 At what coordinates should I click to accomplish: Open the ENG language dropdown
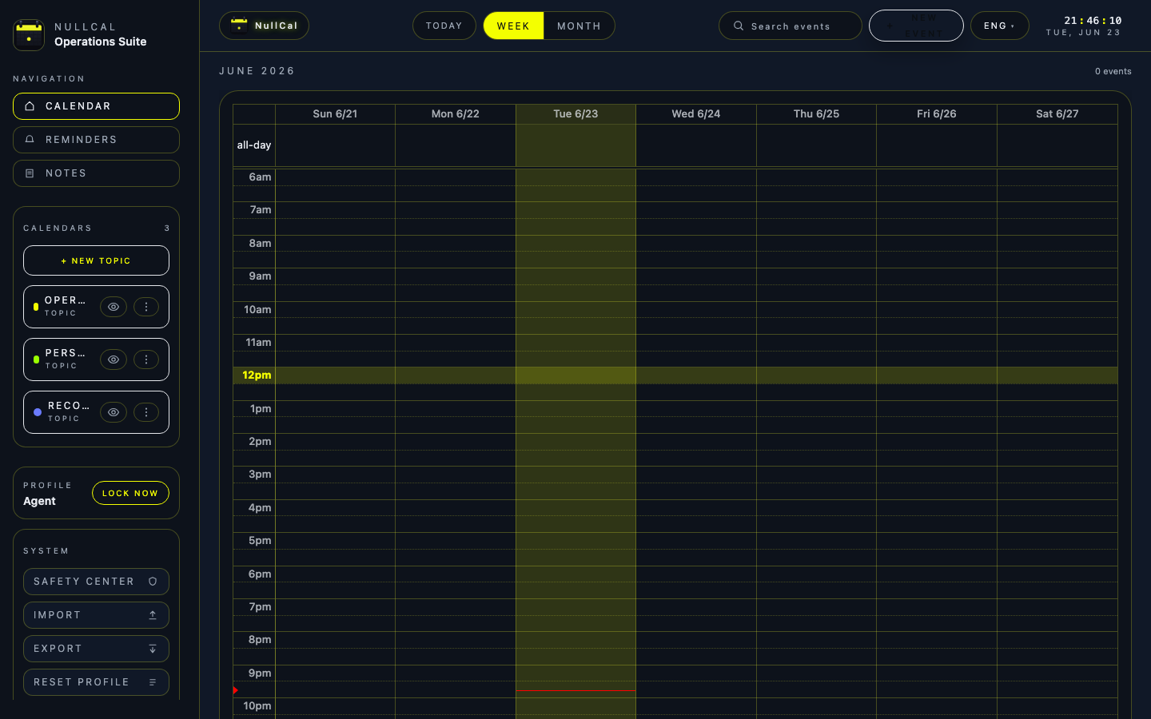point(999,26)
